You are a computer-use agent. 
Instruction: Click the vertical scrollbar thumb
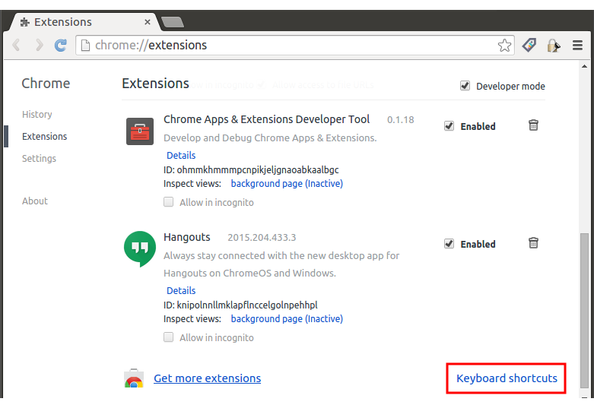click(585, 311)
